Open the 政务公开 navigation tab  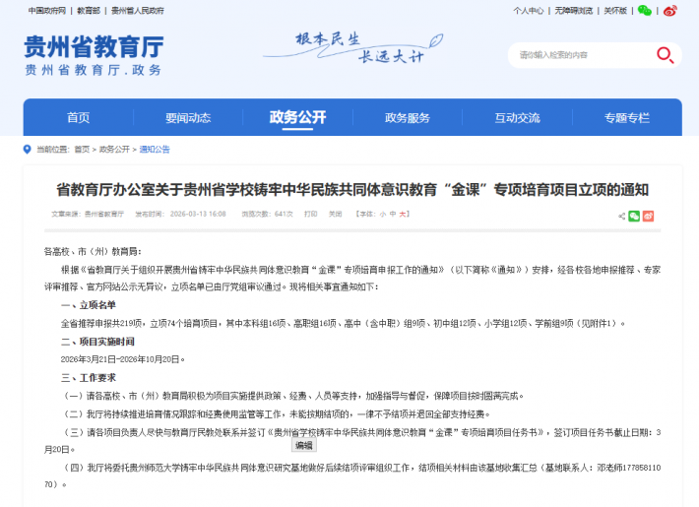(x=297, y=117)
